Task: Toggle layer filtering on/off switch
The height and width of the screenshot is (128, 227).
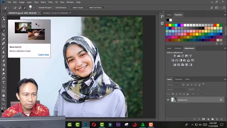Action: tap(203, 84)
